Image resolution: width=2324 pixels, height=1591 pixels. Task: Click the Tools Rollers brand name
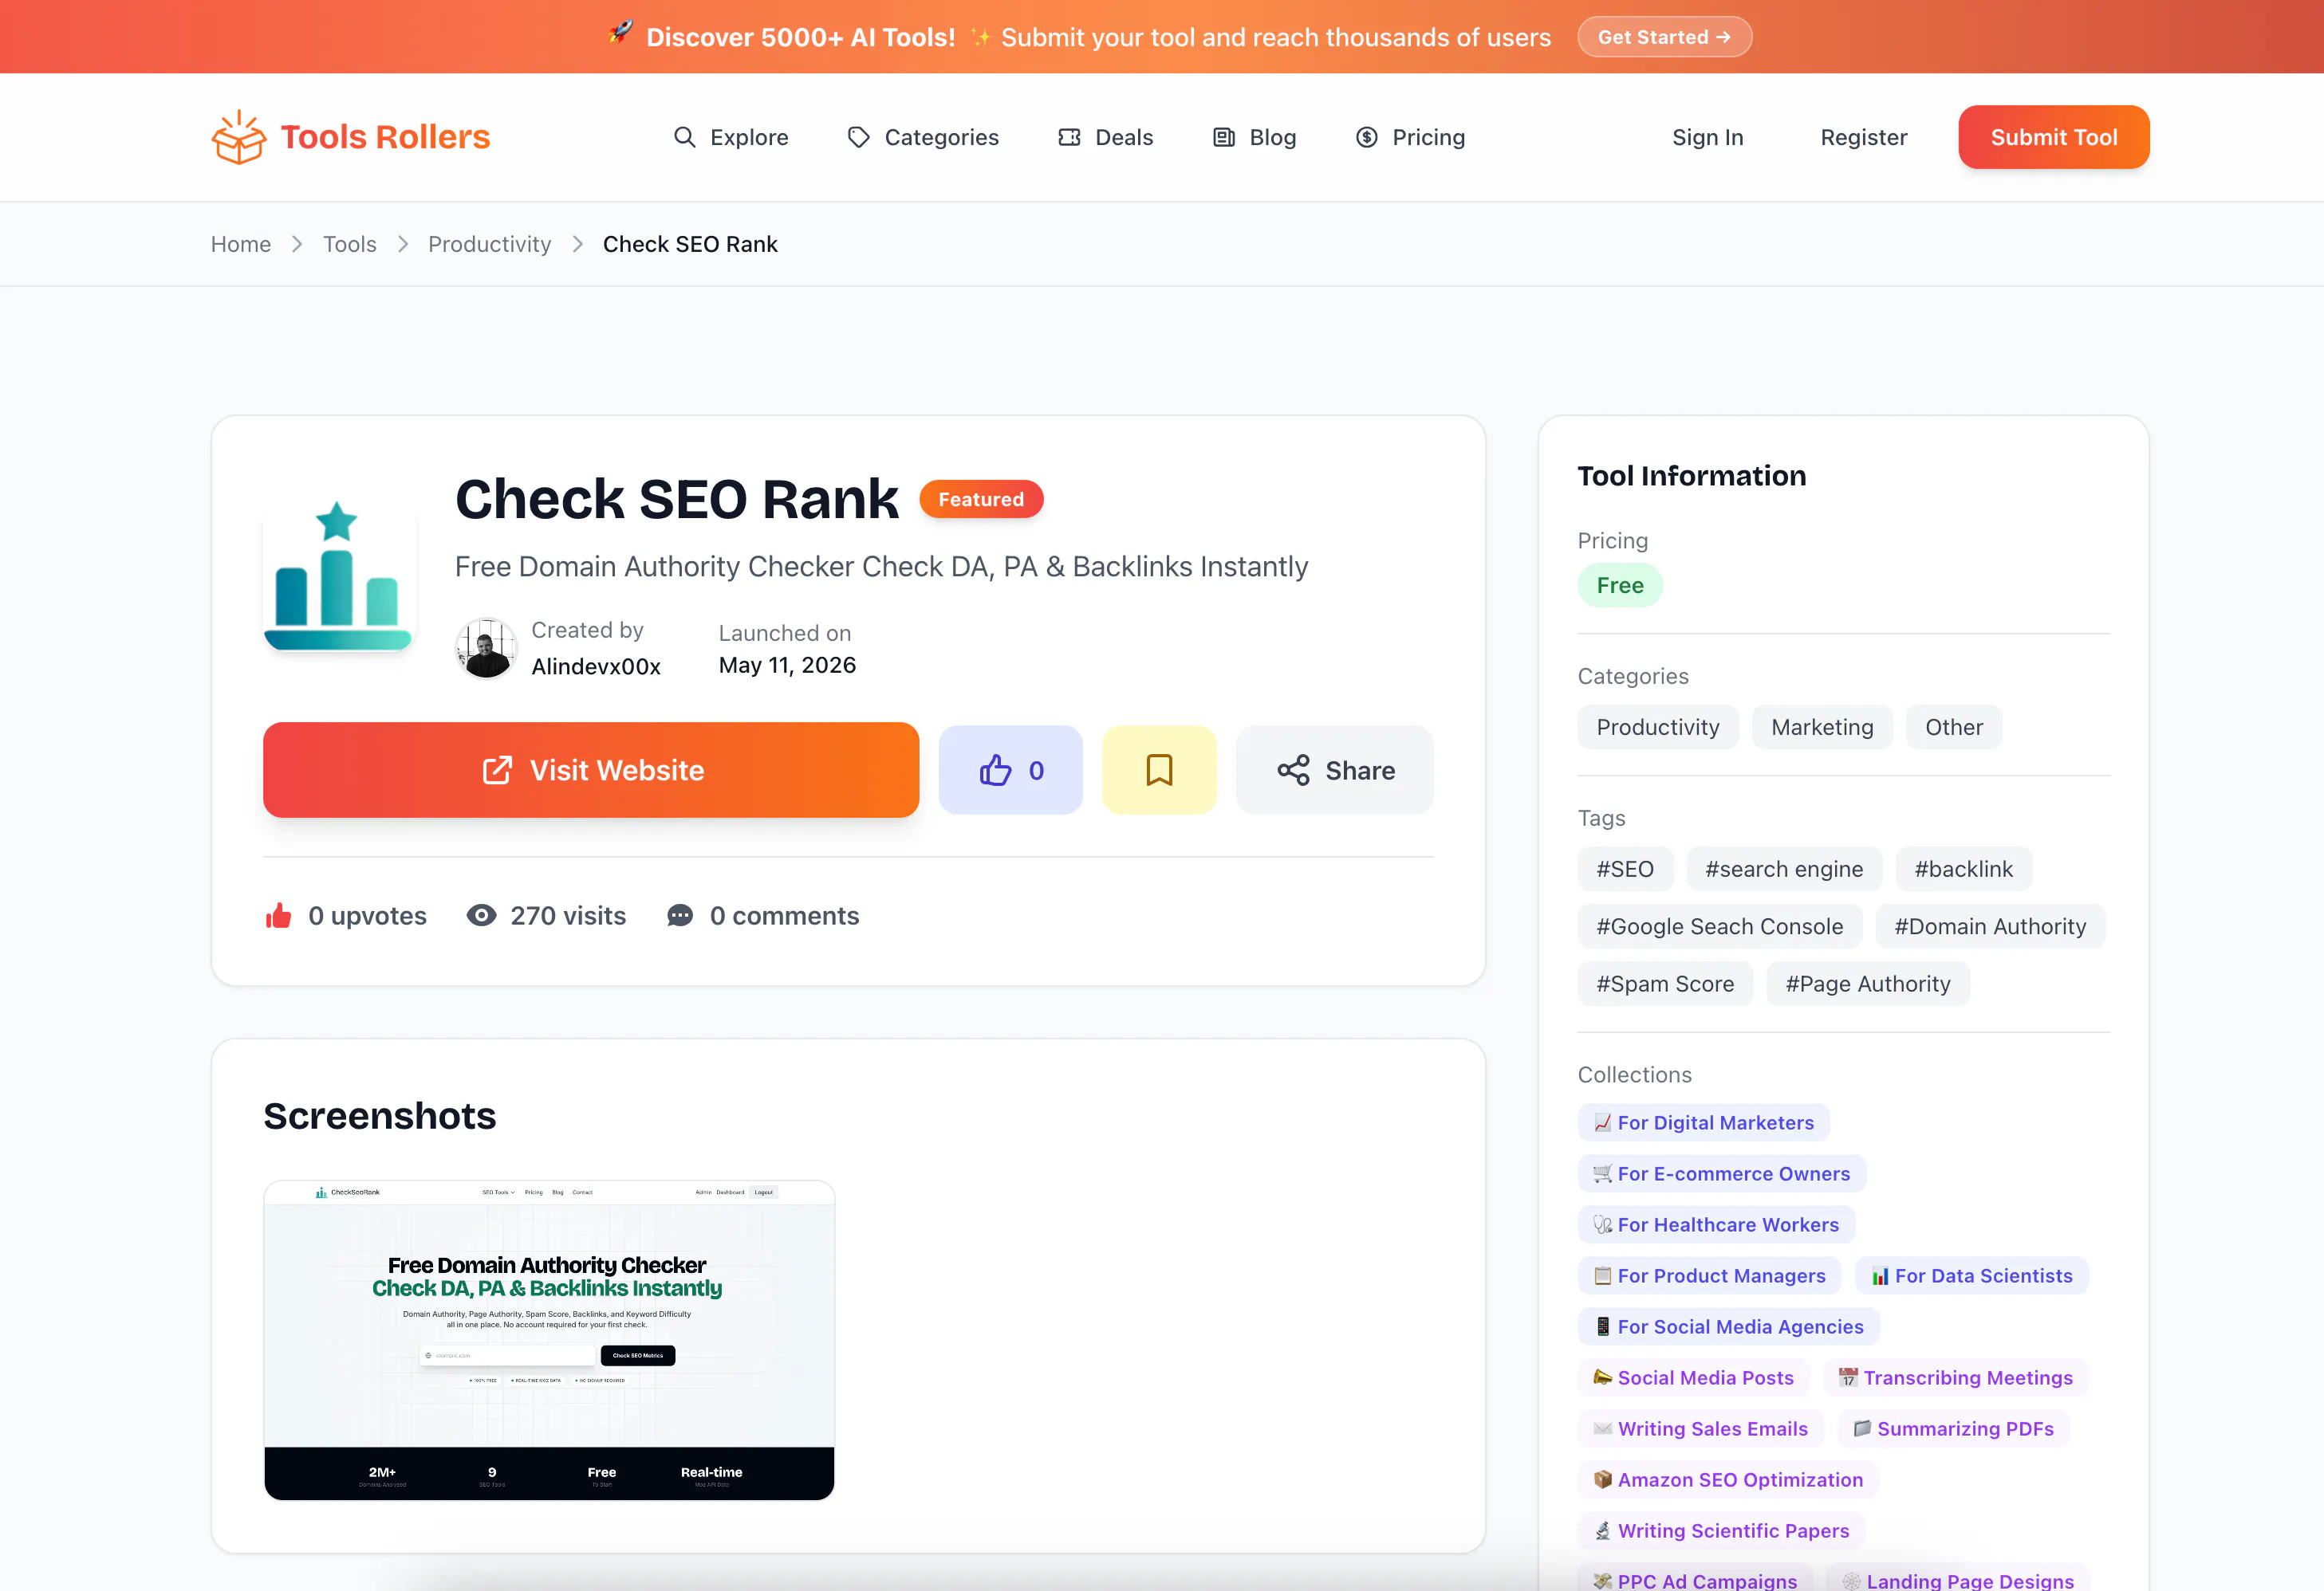385,137
